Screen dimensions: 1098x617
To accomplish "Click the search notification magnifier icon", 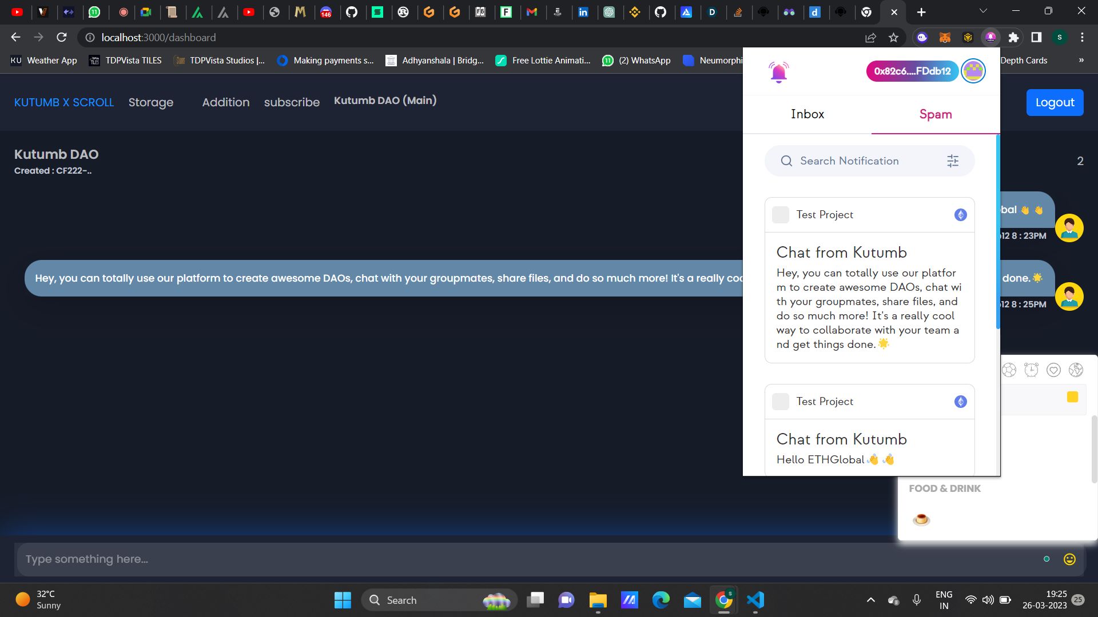I will click(x=786, y=161).
